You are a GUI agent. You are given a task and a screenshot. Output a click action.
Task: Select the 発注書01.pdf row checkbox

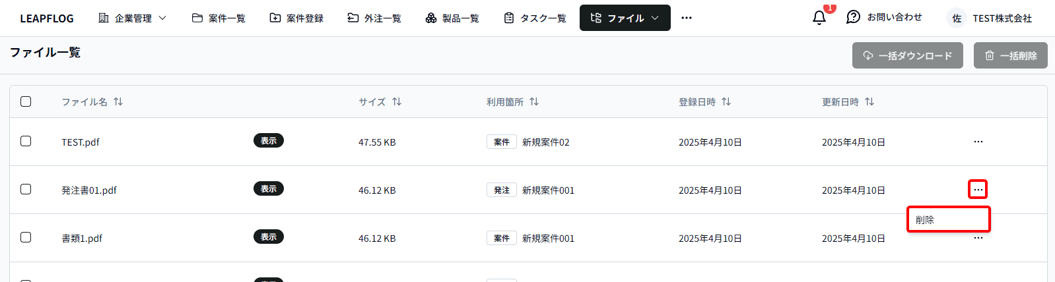click(x=26, y=189)
